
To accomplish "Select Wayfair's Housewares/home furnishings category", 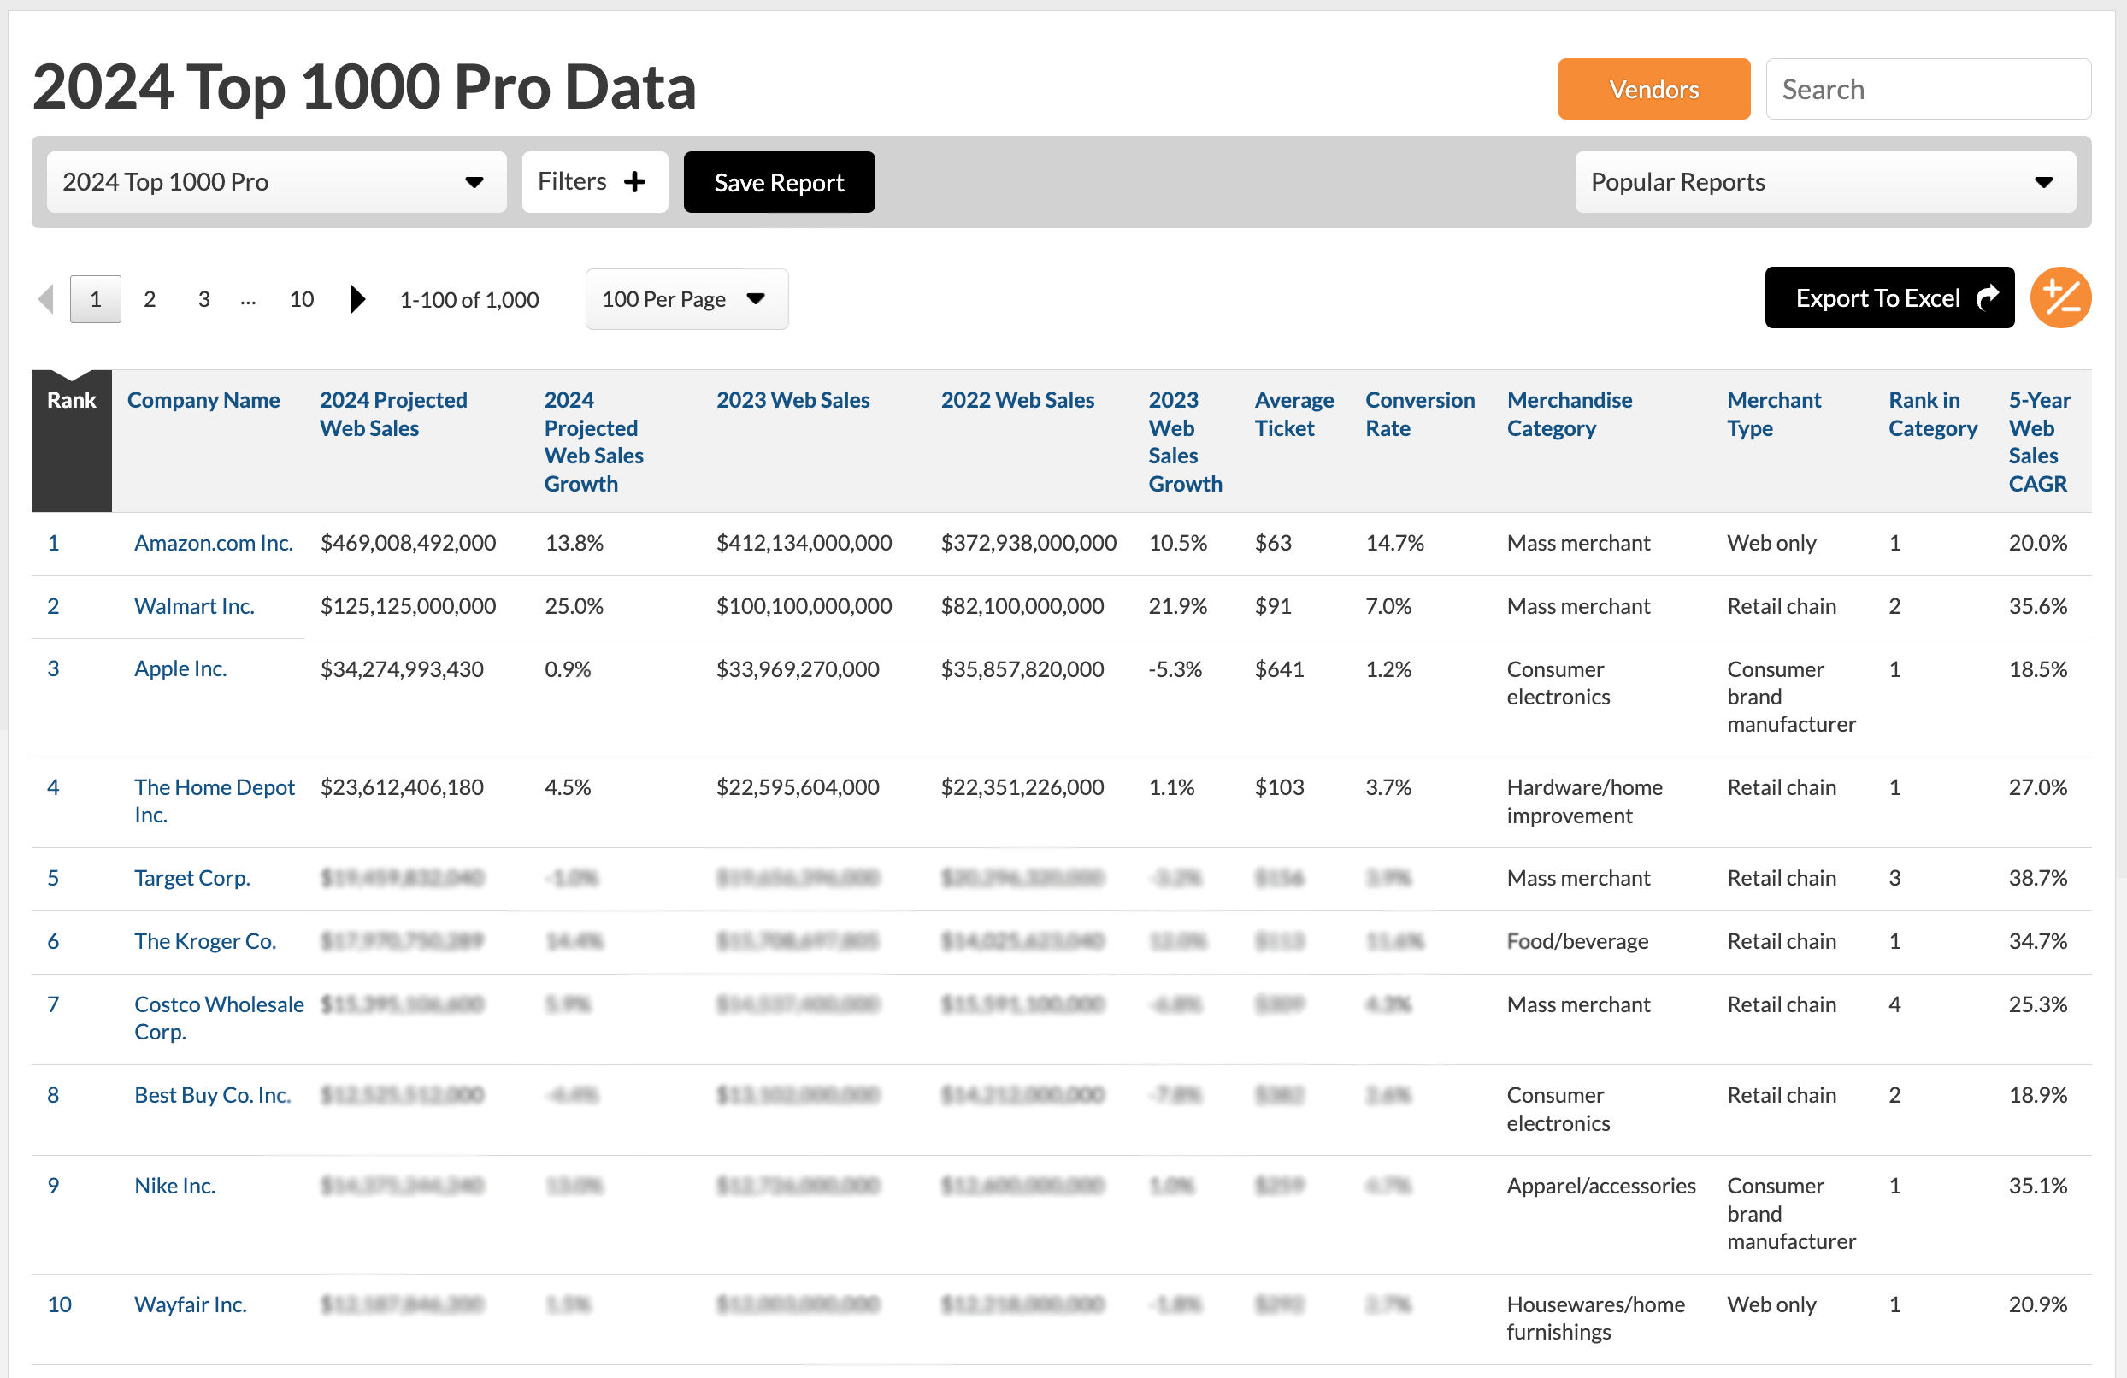I will (x=1595, y=1318).
